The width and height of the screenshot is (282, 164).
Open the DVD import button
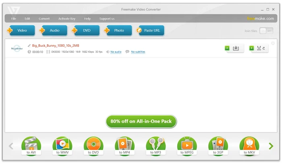pos(85,30)
